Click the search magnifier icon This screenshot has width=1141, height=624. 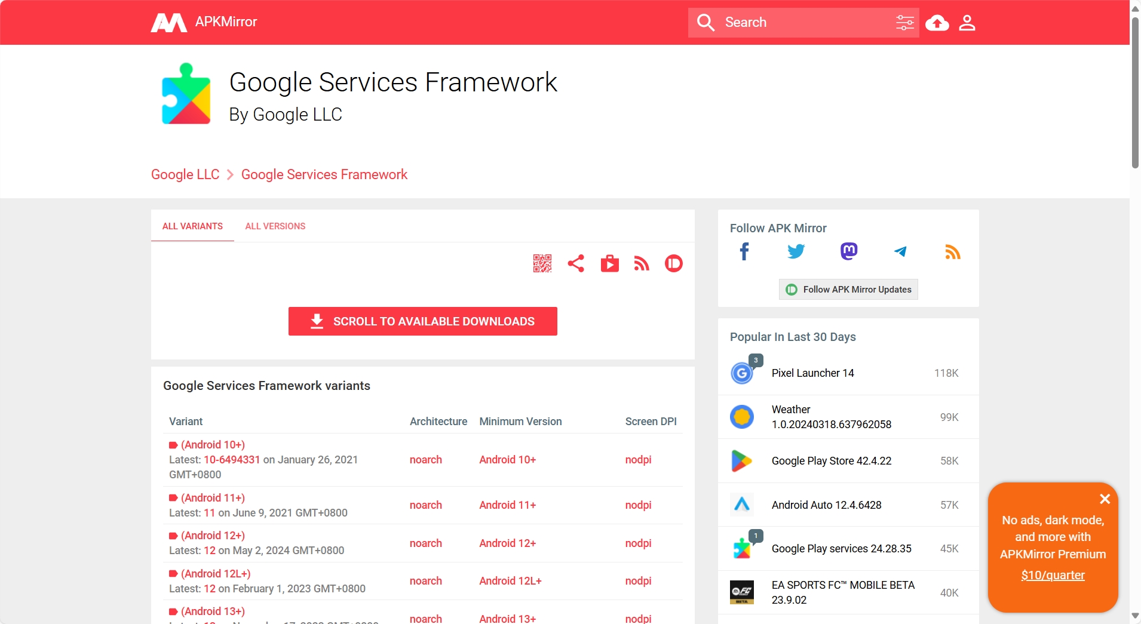[x=706, y=23]
